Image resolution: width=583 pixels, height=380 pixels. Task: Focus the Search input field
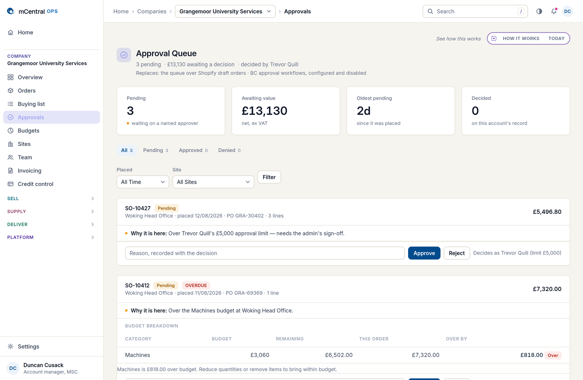point(475,12)
